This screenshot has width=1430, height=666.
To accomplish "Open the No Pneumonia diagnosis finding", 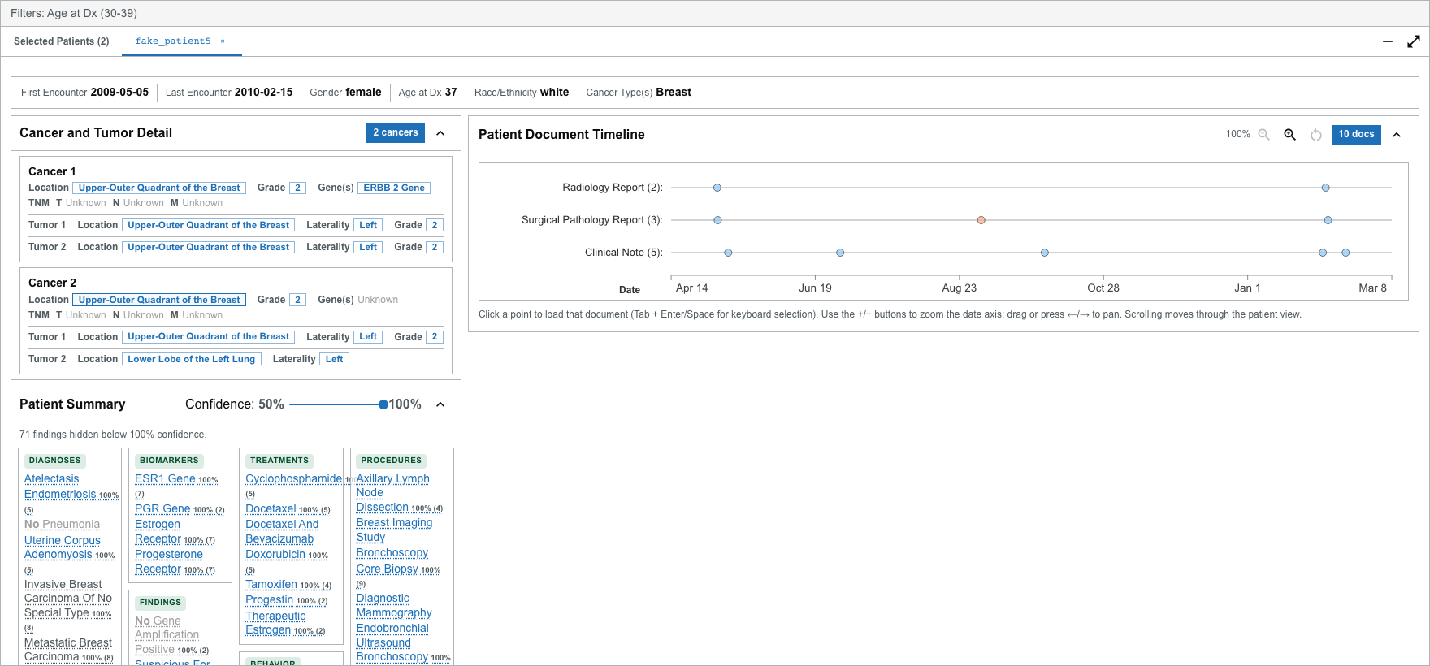I will (x=63, y=525).
